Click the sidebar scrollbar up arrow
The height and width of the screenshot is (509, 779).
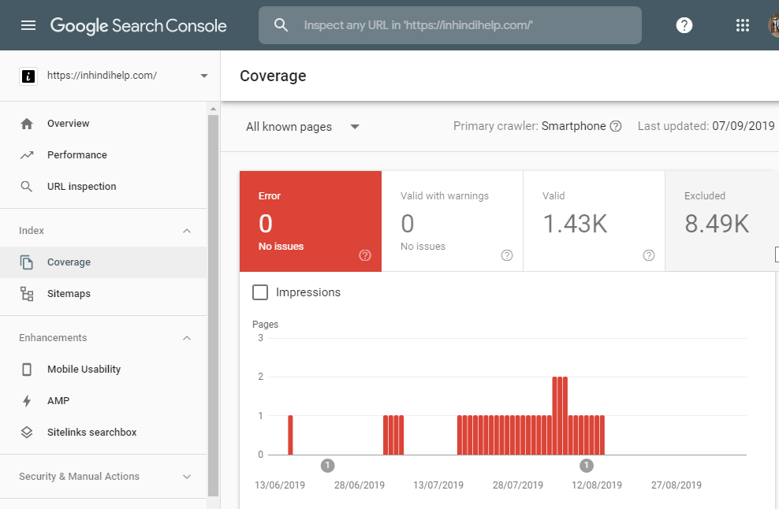[213, 109]
